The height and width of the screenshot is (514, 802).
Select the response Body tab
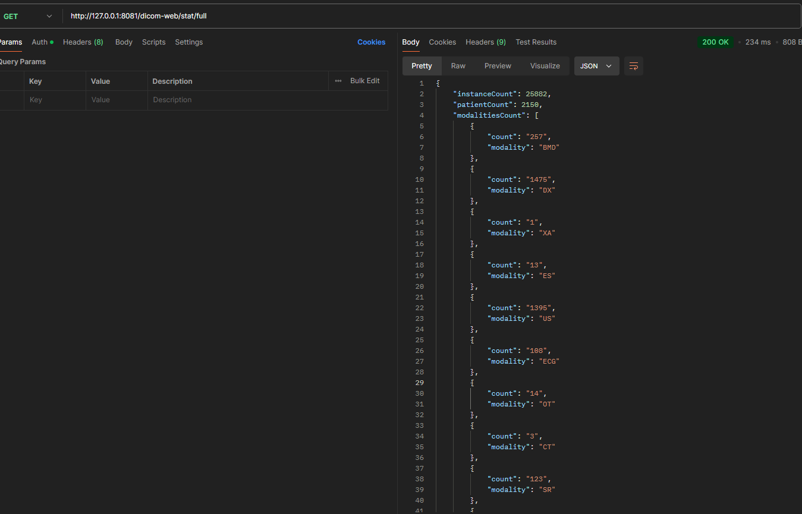(x=411, y=42)
